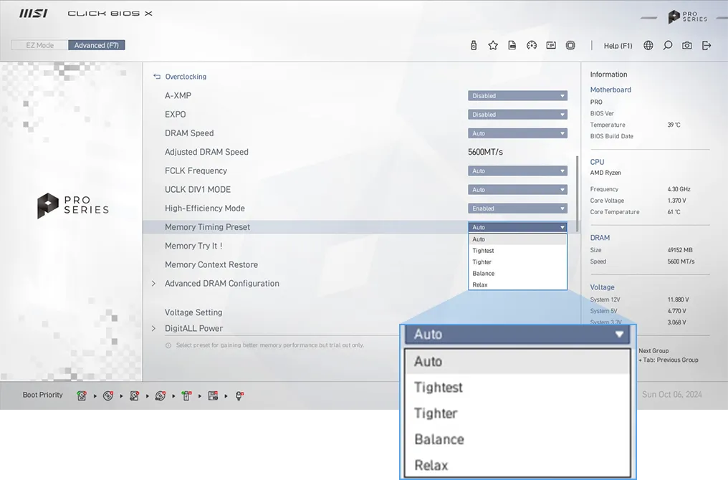Click the exit door-arrow icon
This screenshot has height=480, width=728.
point(707,46)
